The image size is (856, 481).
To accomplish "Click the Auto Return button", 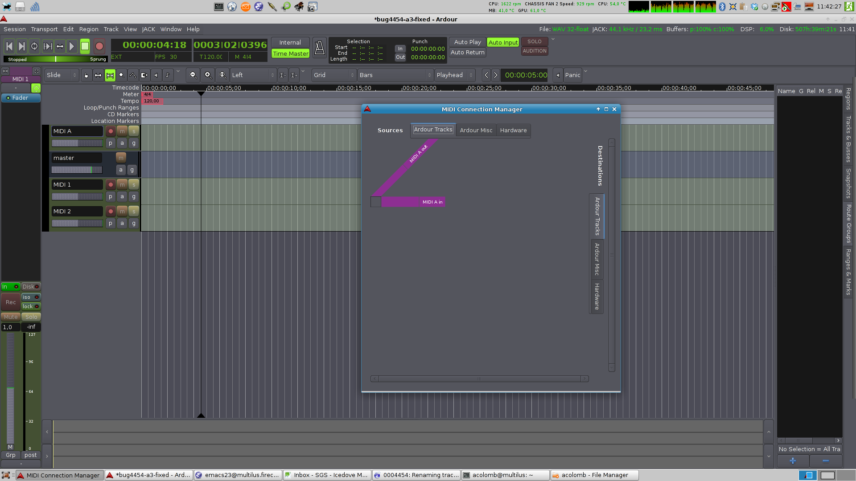I will [467, 53].
